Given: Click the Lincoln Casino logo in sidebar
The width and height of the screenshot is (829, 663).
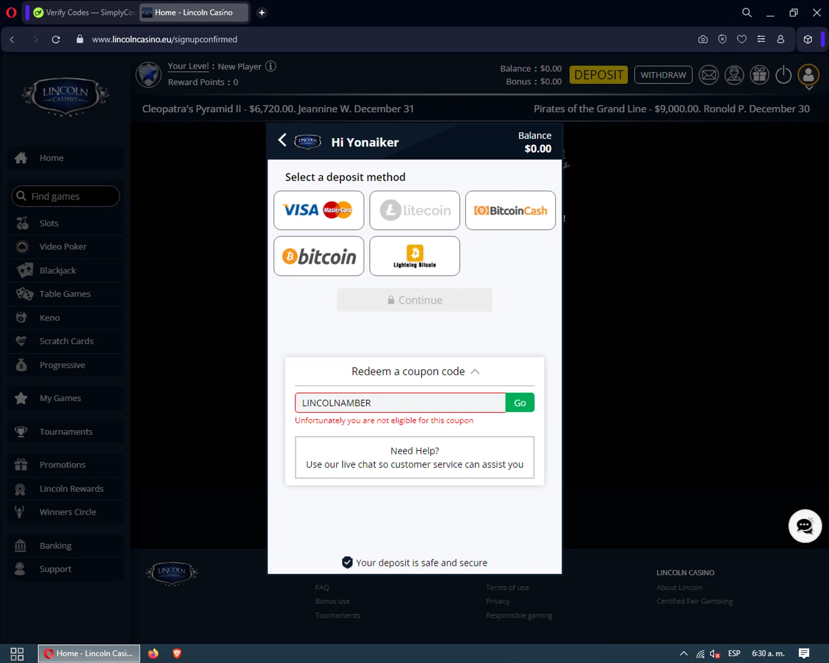Looking at the screenshot, I should (x=66, y=96).
